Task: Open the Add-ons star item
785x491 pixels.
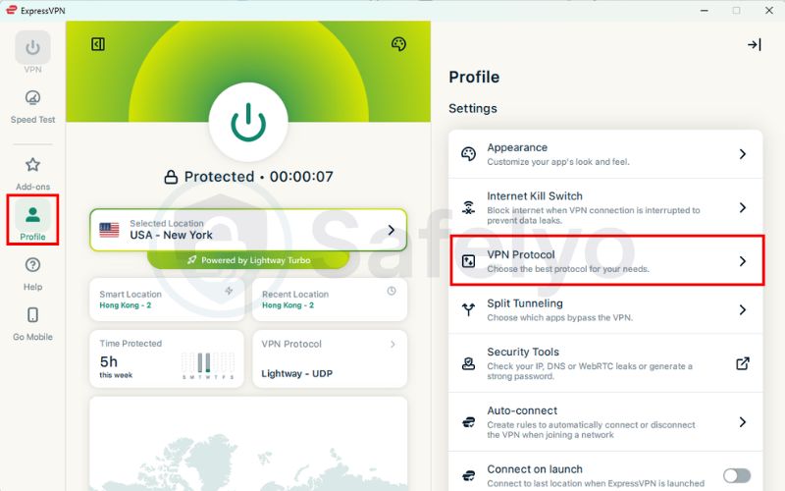Action: click(32, 174)
